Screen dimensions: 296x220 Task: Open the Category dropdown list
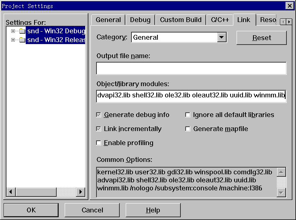tap(222, 37)
